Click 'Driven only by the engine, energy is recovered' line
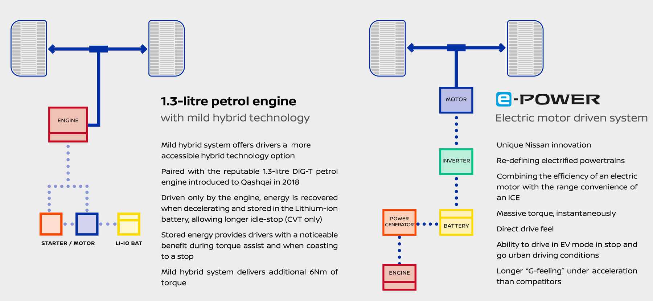 [x=249, y=198]
